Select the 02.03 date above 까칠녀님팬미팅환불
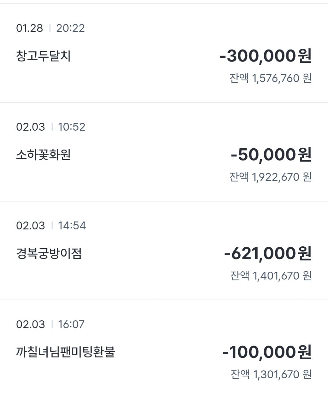The width and height of the screenshot is (328, 395). [x=30, y=324]
